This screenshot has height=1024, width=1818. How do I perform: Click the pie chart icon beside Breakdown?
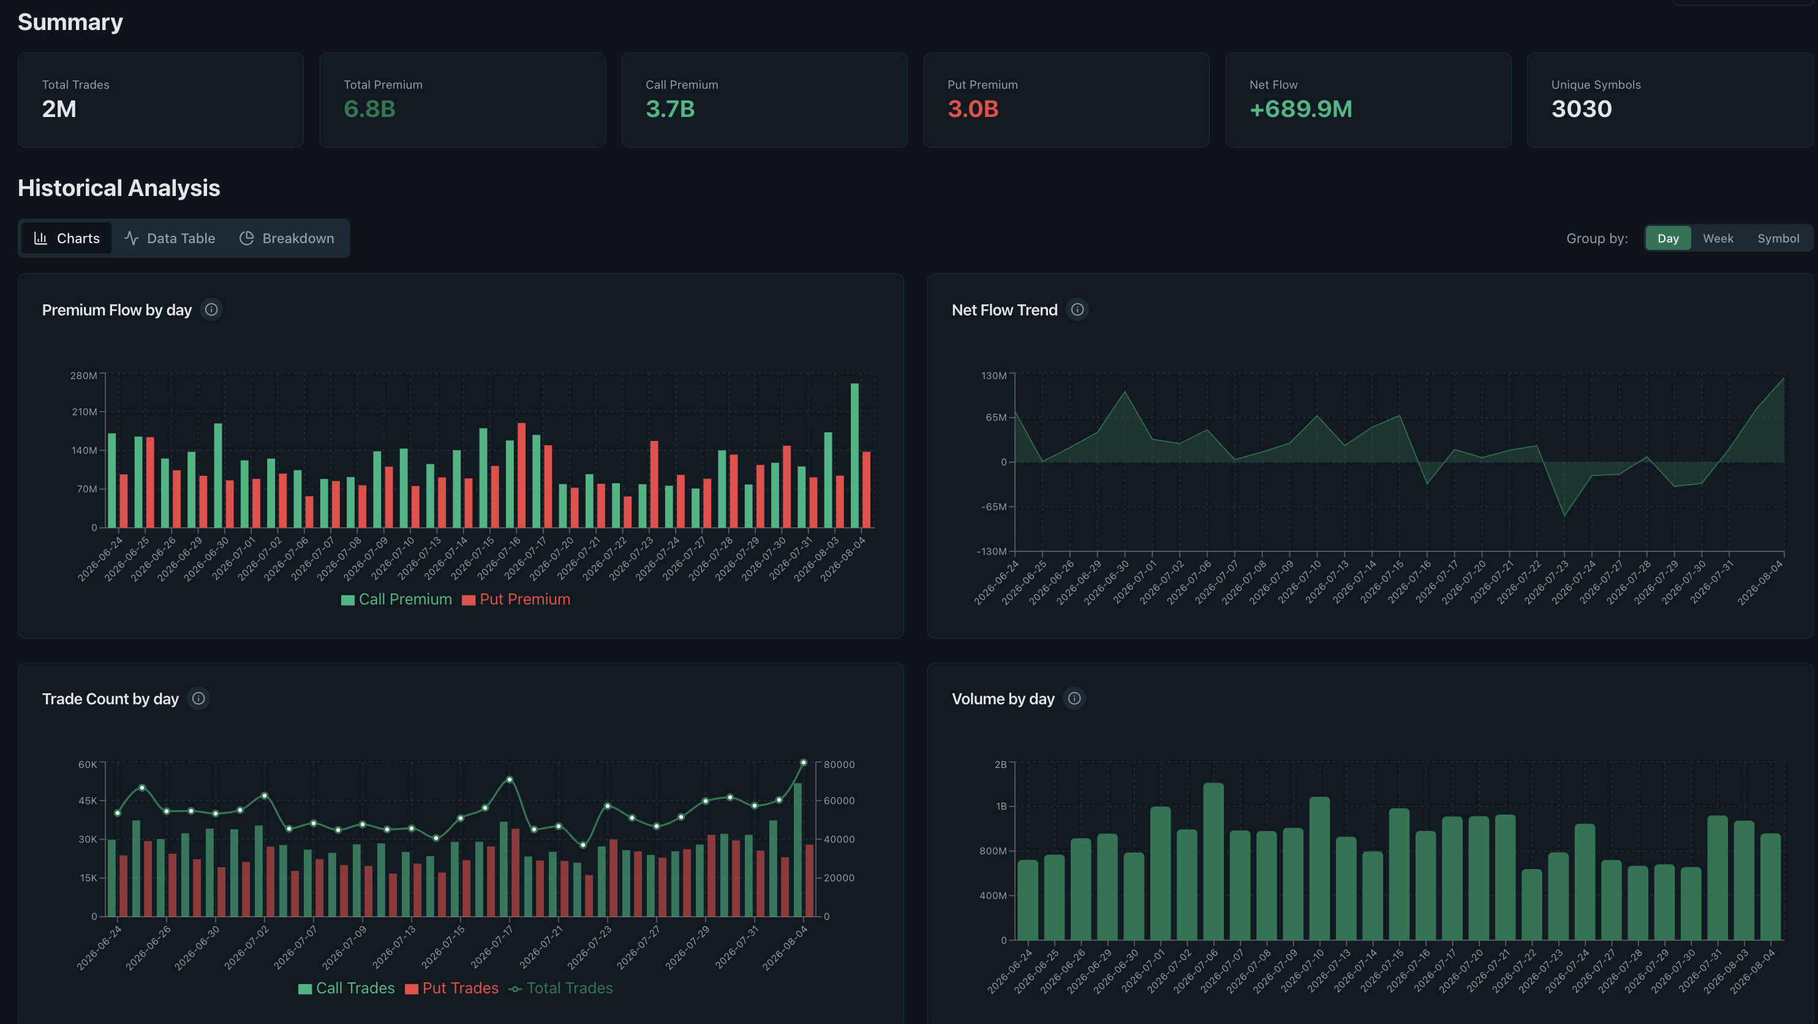[246, 238]
